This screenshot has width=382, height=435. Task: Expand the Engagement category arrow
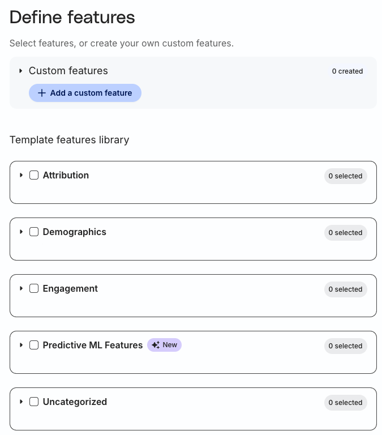click(x=21, y=288)
